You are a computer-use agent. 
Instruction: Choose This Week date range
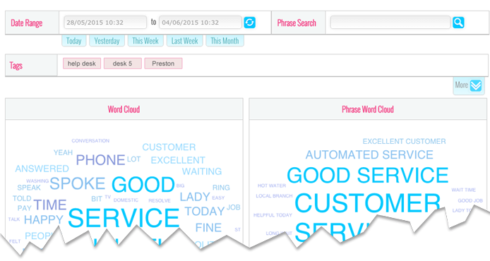145,41
